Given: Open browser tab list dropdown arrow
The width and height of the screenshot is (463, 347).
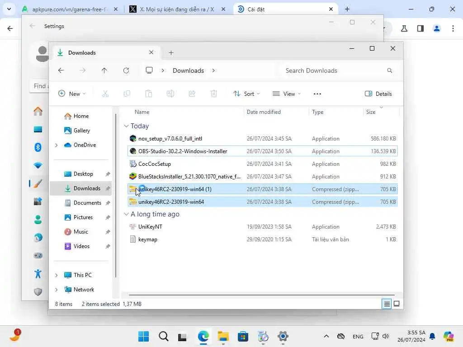Looking at the screenshot, I should 9,9.
